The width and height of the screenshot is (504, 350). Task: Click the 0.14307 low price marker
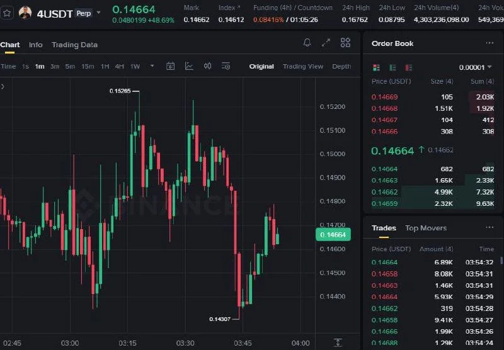click(x=220, y=319)
